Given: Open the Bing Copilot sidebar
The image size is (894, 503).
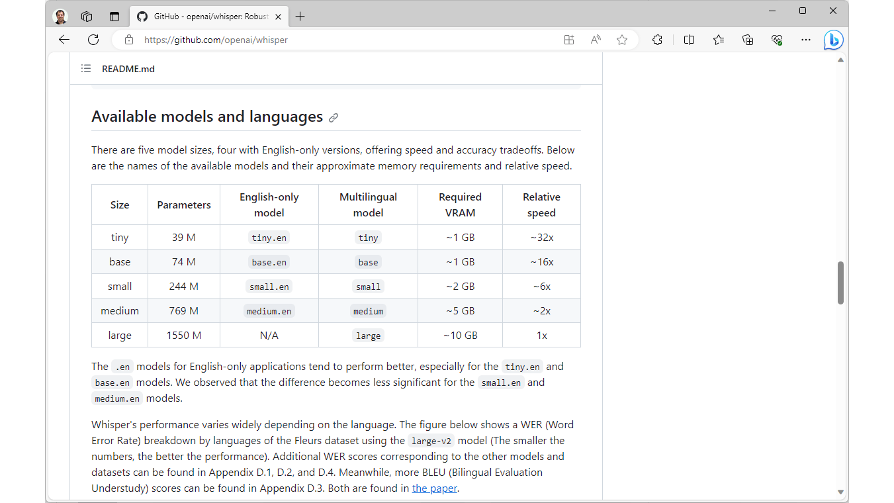Looking at the screenshot, I should 833,40.
